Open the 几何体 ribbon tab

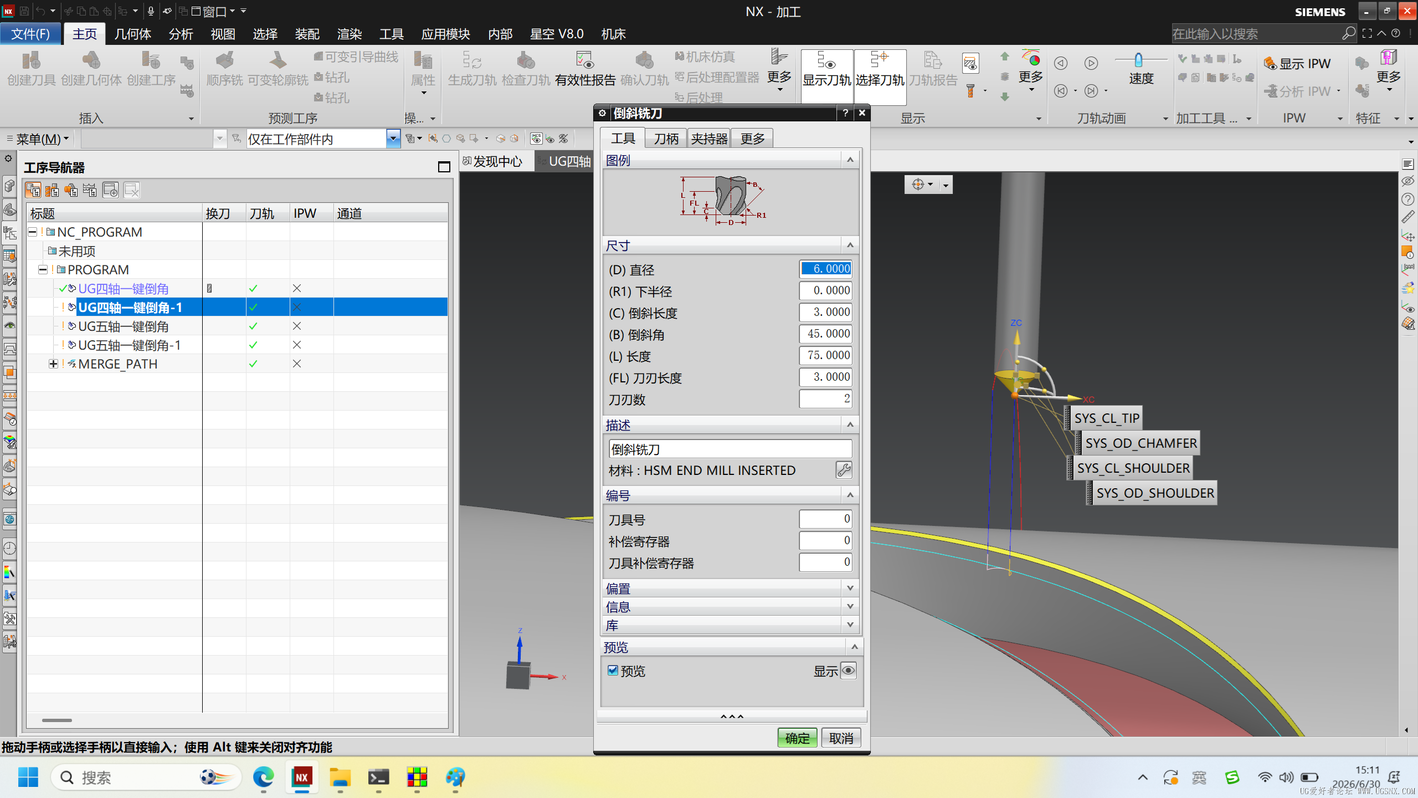(133, 34)
